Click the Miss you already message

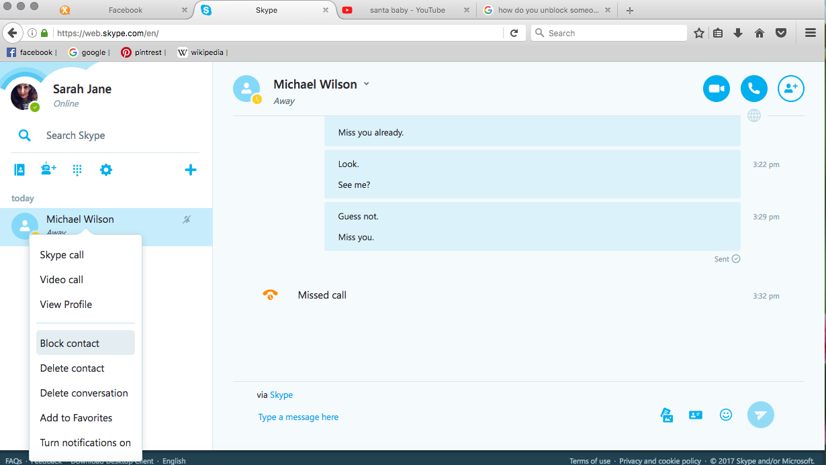[x=533, y=133]
